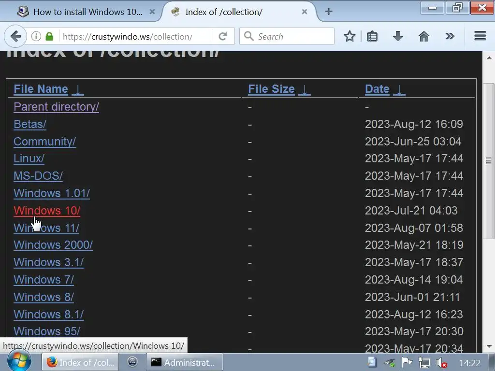Open the Windows Start orb

[19, 361]
